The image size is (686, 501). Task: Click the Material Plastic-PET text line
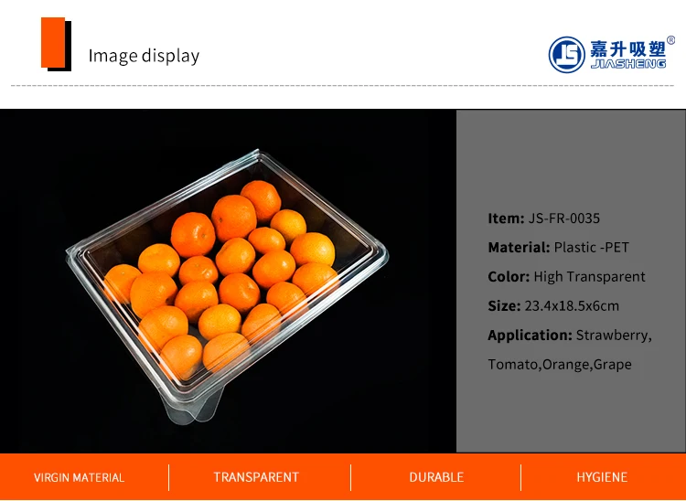pyautogui.click(x=558, y=248)
